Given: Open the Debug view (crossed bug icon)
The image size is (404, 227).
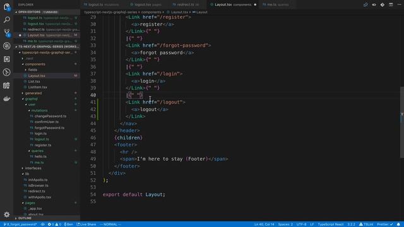Looking at the screenshot, I should (x=7, y=46).
